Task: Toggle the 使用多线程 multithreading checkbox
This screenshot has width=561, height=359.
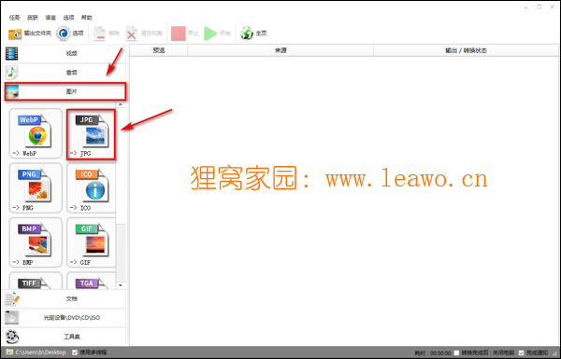Action: pyautogui.click(x=75, y=352)
